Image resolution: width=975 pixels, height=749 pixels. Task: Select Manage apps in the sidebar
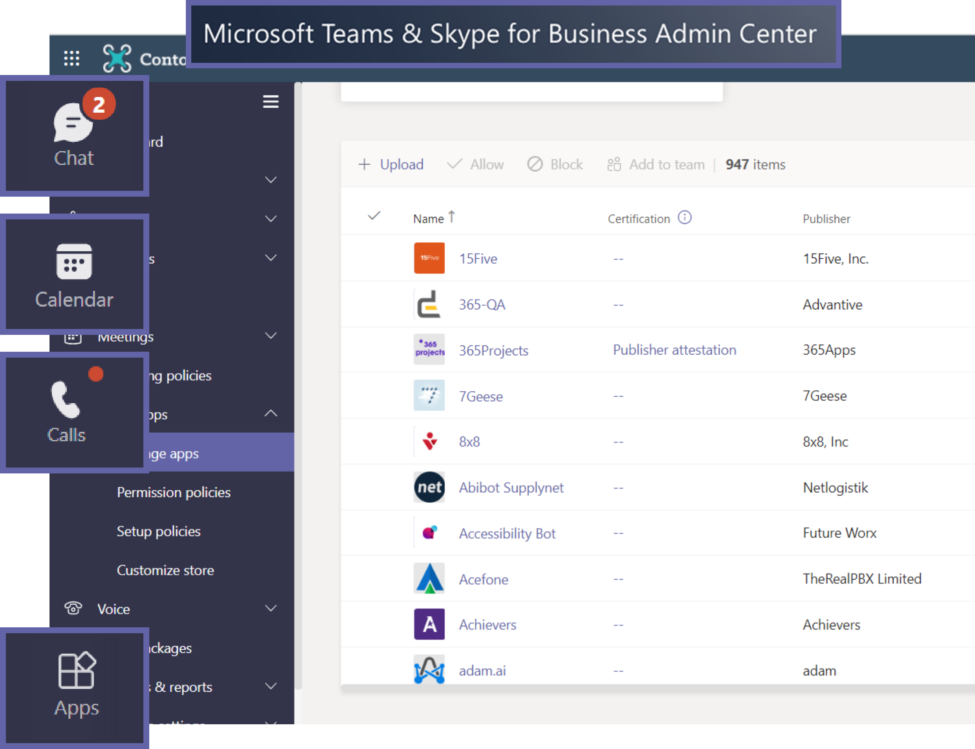point(172,453)
